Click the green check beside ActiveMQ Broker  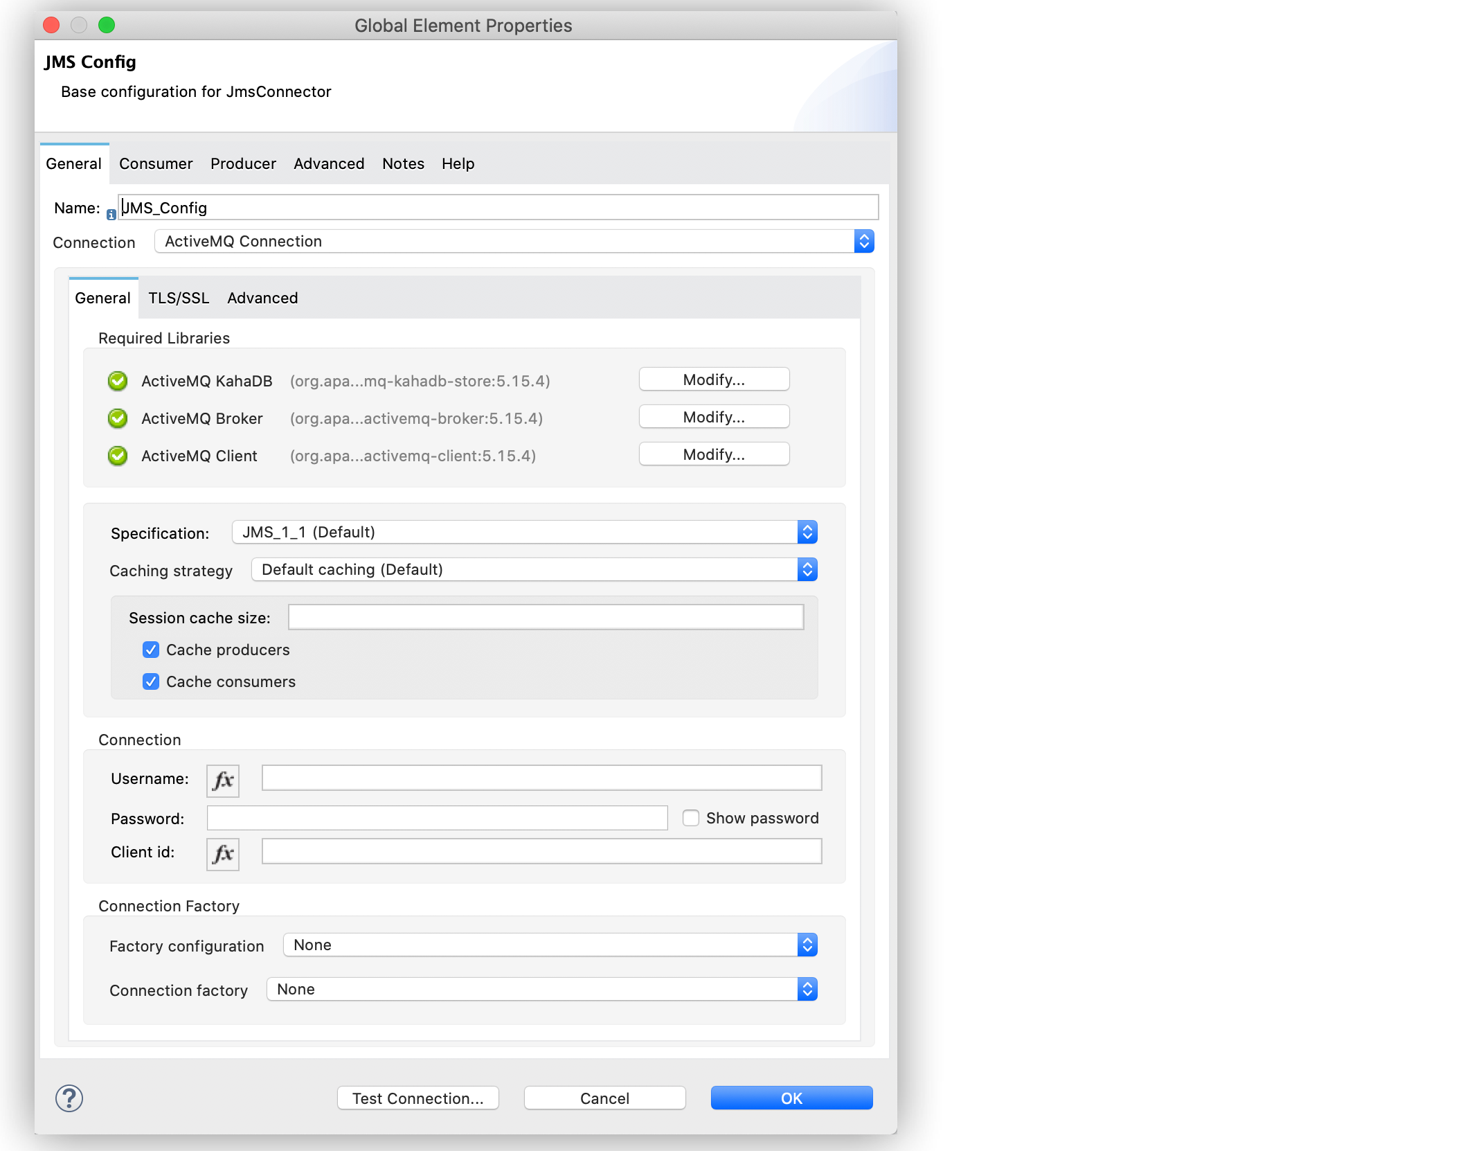[117, 418]
